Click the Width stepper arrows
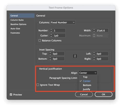122x108 pixels. (94, 30)
